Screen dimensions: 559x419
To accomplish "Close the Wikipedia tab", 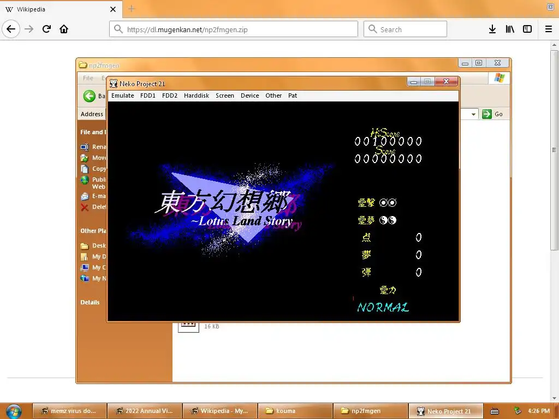I will (112, 9).
